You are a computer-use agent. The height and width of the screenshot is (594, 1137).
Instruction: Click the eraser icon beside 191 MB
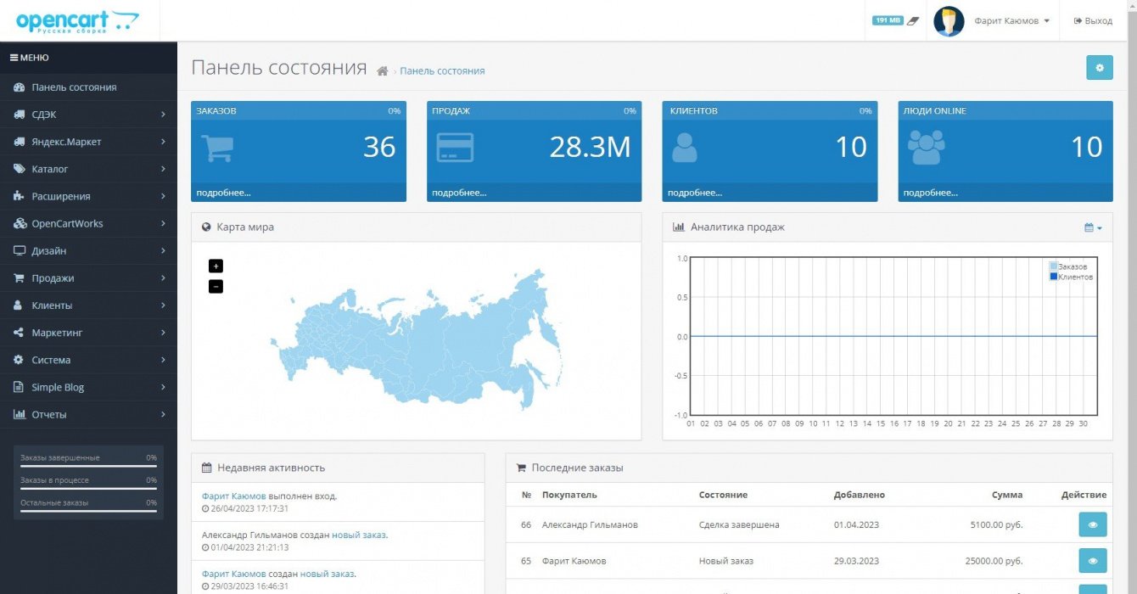click(x=913, y=20)
